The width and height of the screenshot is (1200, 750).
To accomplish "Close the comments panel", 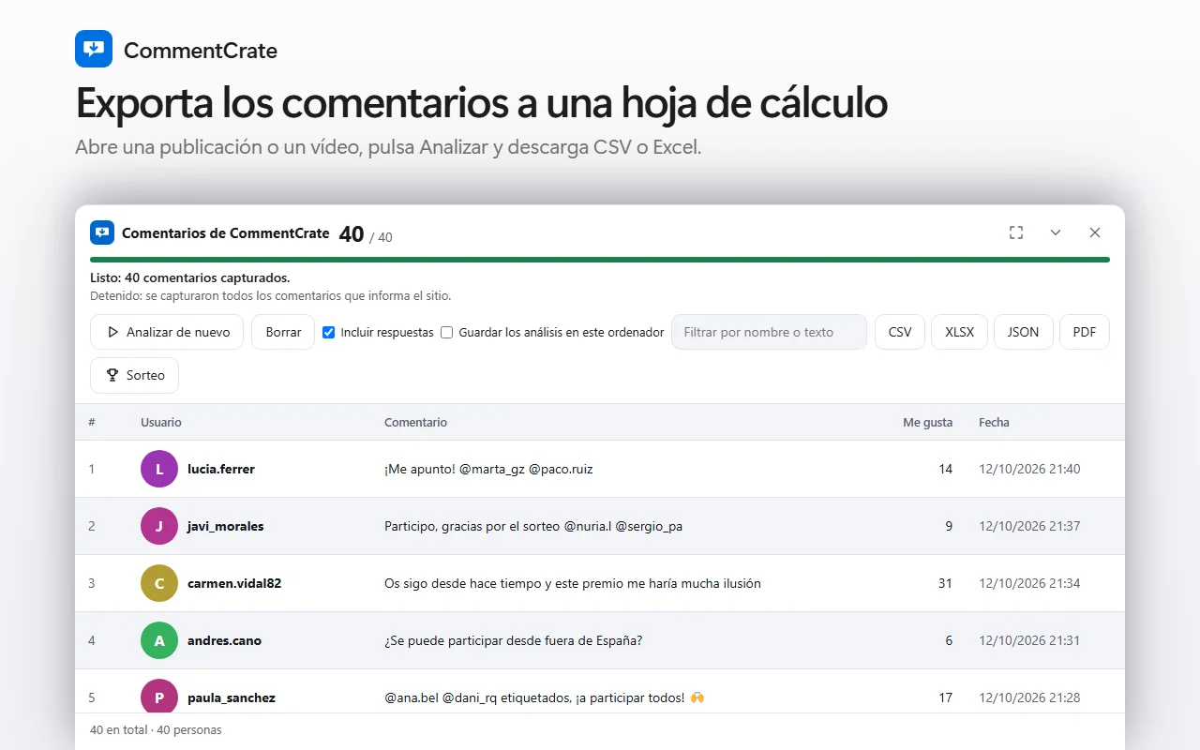I will [1095, 232].
